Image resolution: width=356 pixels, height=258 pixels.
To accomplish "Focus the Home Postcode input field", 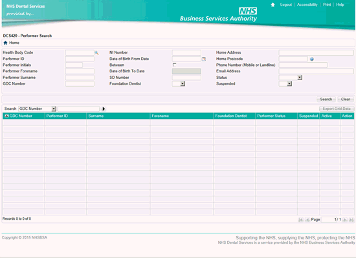I will [293, 59].
